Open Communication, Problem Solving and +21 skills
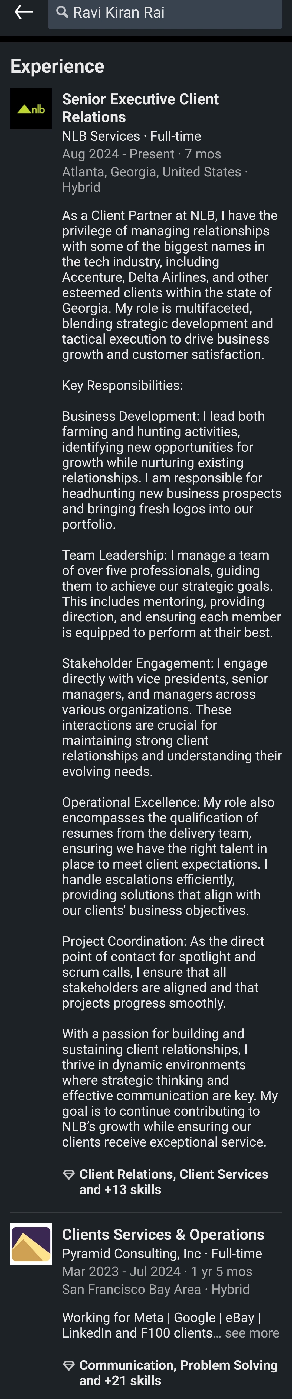 (x=179, y=1372)
